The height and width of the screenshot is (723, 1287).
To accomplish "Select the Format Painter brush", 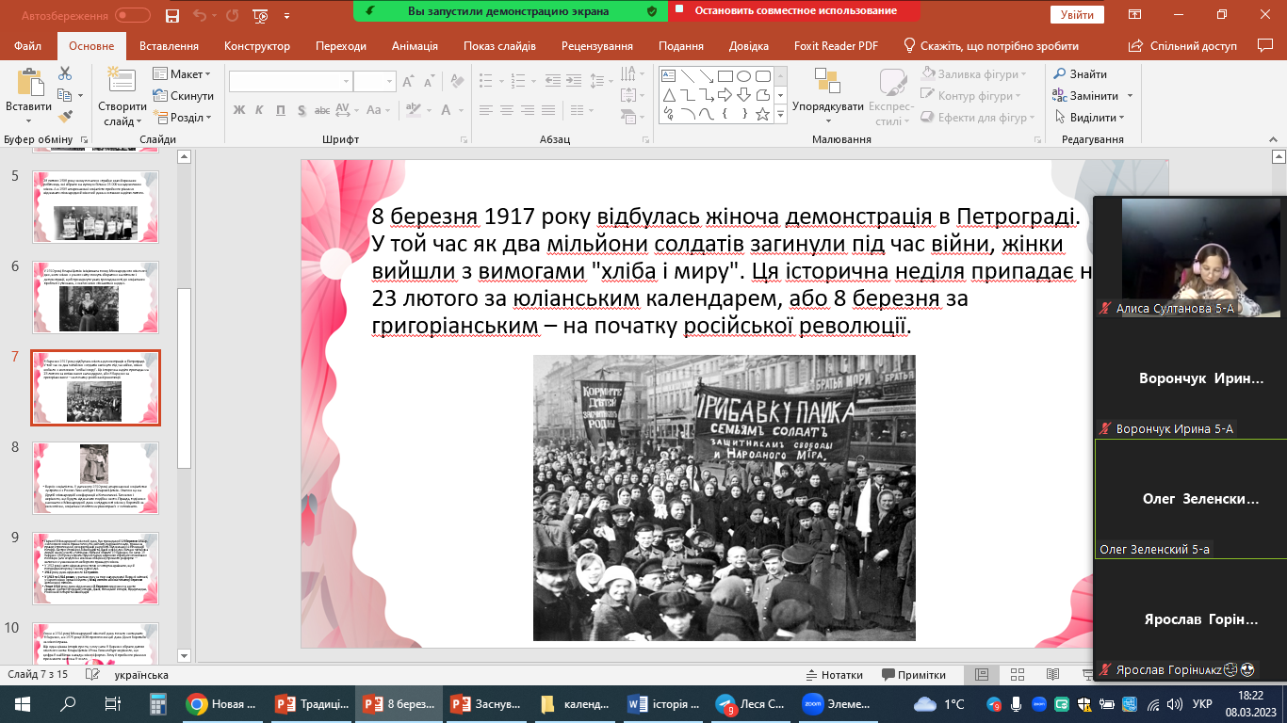I will 65,117.
